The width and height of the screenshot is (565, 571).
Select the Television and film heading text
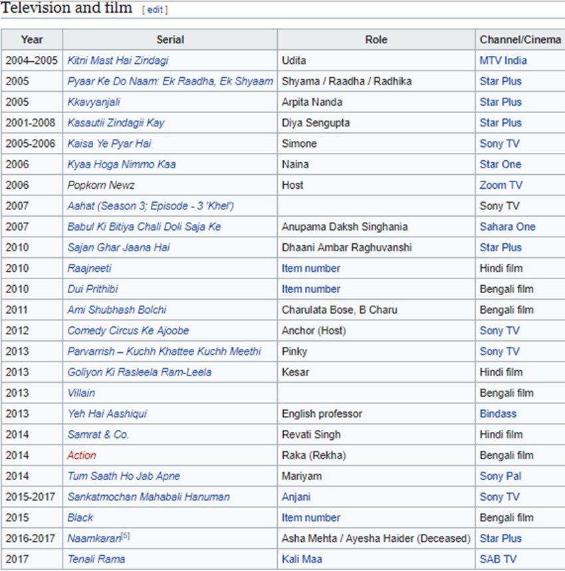(66, 8)
